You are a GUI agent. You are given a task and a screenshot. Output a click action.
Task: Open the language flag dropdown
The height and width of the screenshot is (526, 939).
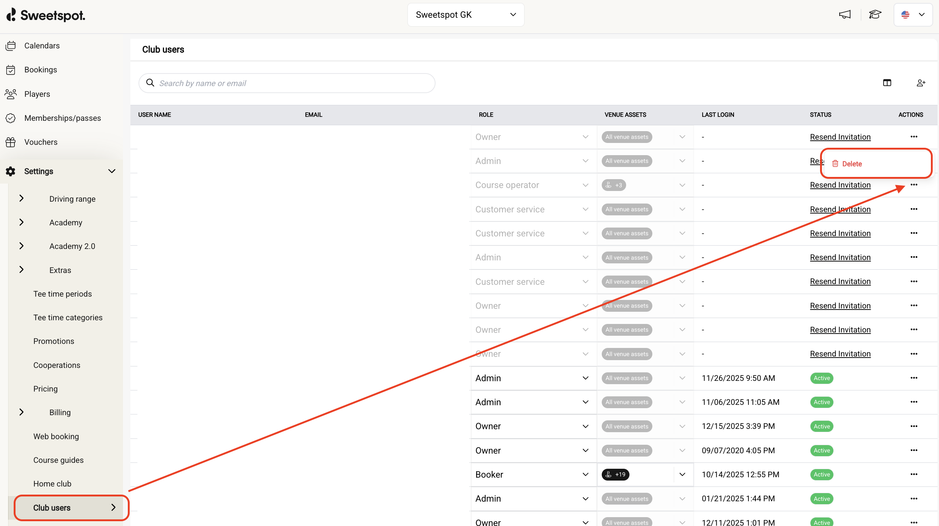[x=913, y=15]
